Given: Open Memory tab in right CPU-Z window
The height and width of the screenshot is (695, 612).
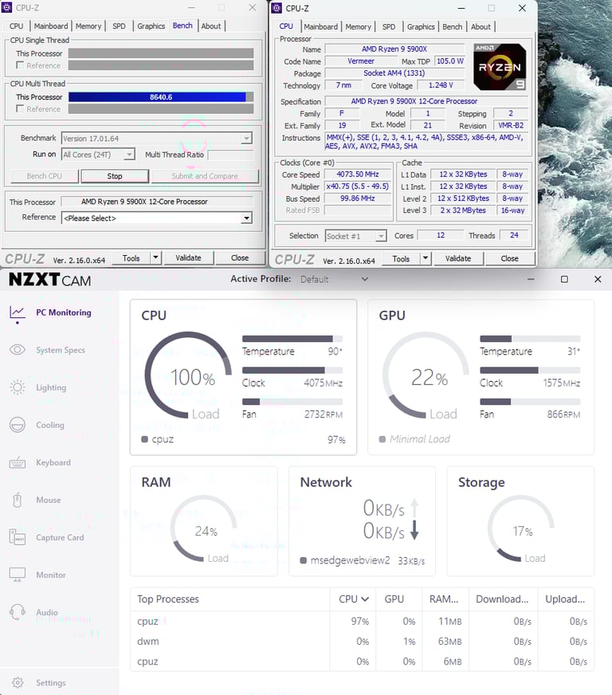Looking at the screenshot, I should [x=358, y=26].
